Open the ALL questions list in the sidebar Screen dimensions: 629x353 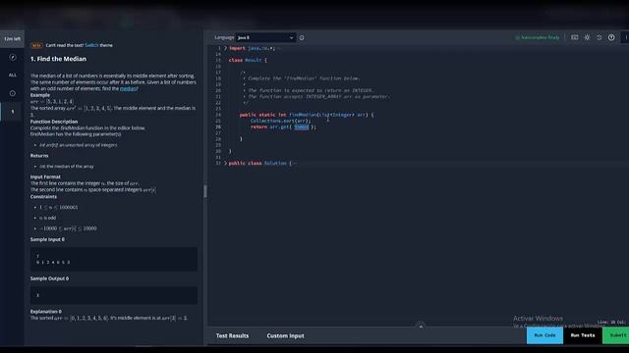[x=13, y=75]
